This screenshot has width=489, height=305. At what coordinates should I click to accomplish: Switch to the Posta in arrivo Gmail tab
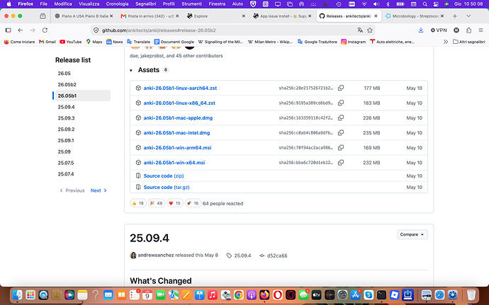point(148,16)
